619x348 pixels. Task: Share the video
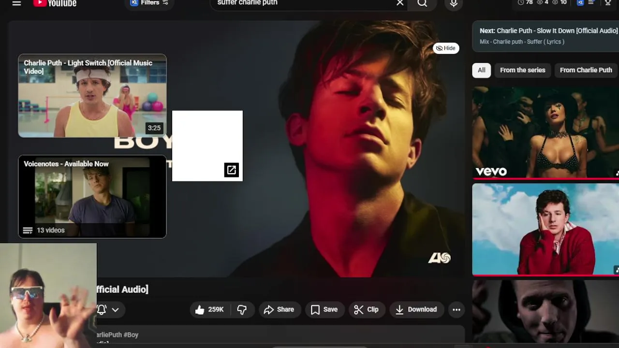pyautogui.click(x=279, y=310)
